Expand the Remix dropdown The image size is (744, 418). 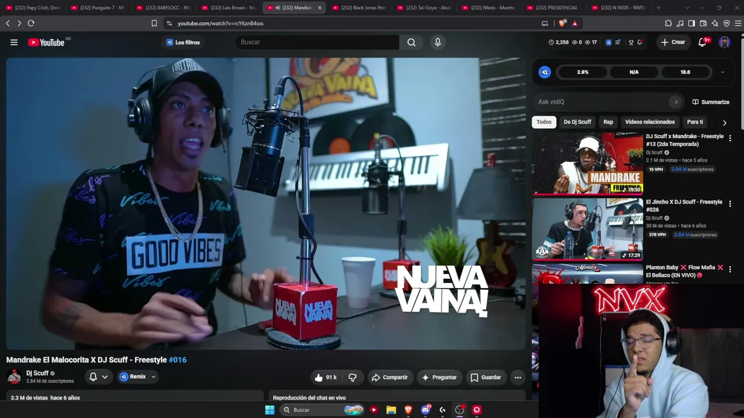click(153, 377)
